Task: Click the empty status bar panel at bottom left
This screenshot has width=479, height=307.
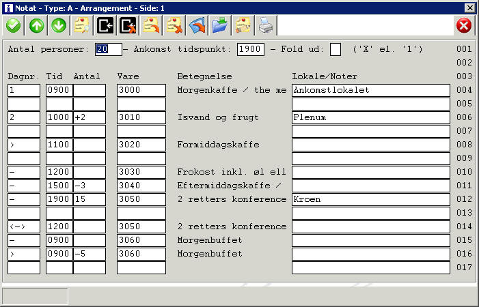Action: pyautogui.click(x=35, y=295)
